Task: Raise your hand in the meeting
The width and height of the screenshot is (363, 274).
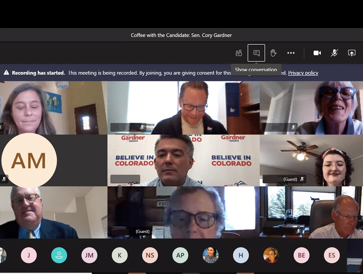Action: click(x=273, y=53)
